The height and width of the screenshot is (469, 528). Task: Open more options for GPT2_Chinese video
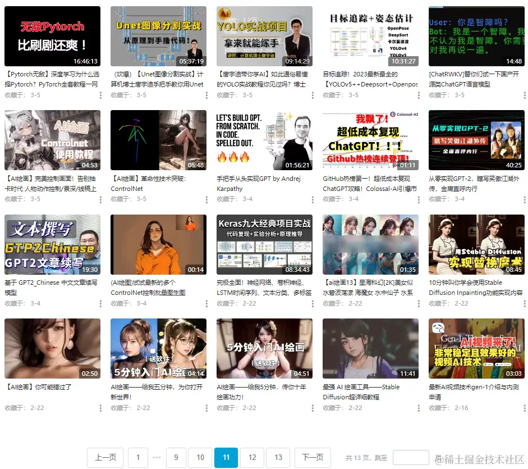(x=100, y=304)
